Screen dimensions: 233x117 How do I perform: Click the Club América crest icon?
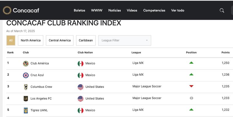tap(26, 63)
